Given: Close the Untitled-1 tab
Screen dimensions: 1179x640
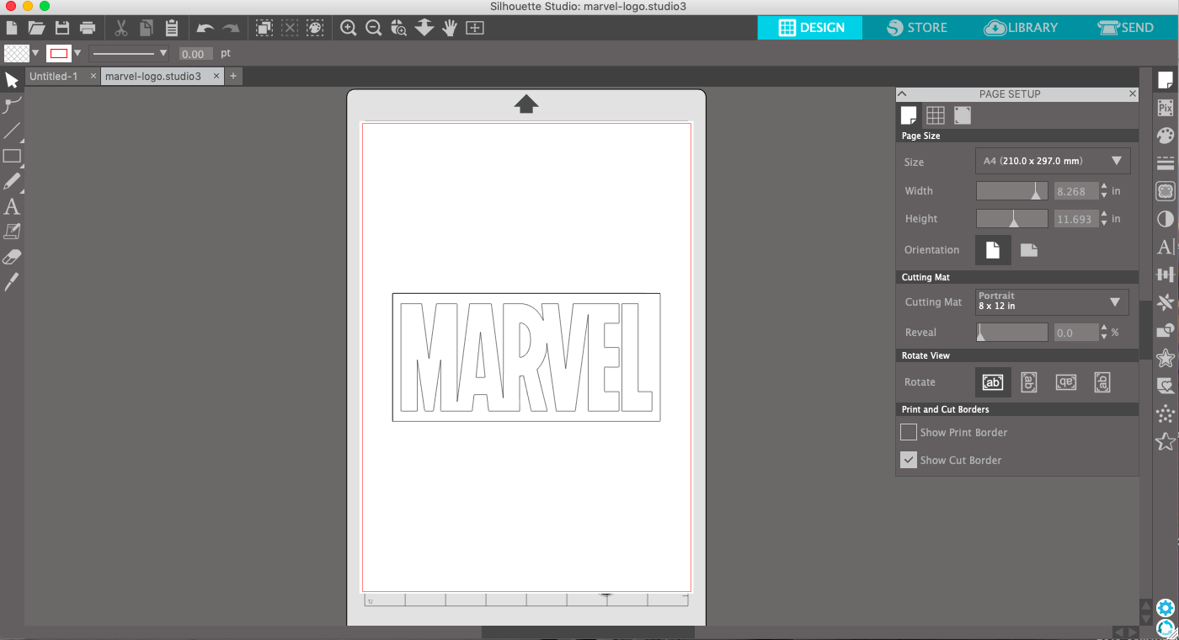Looking at the screenshot, I should pyautogui.click(x=93, y=76).
